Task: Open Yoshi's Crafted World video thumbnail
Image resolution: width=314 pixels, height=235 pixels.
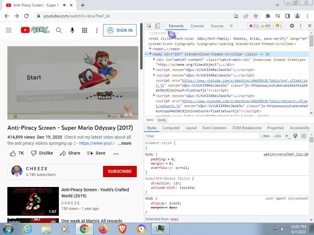Action: (33, 201)
